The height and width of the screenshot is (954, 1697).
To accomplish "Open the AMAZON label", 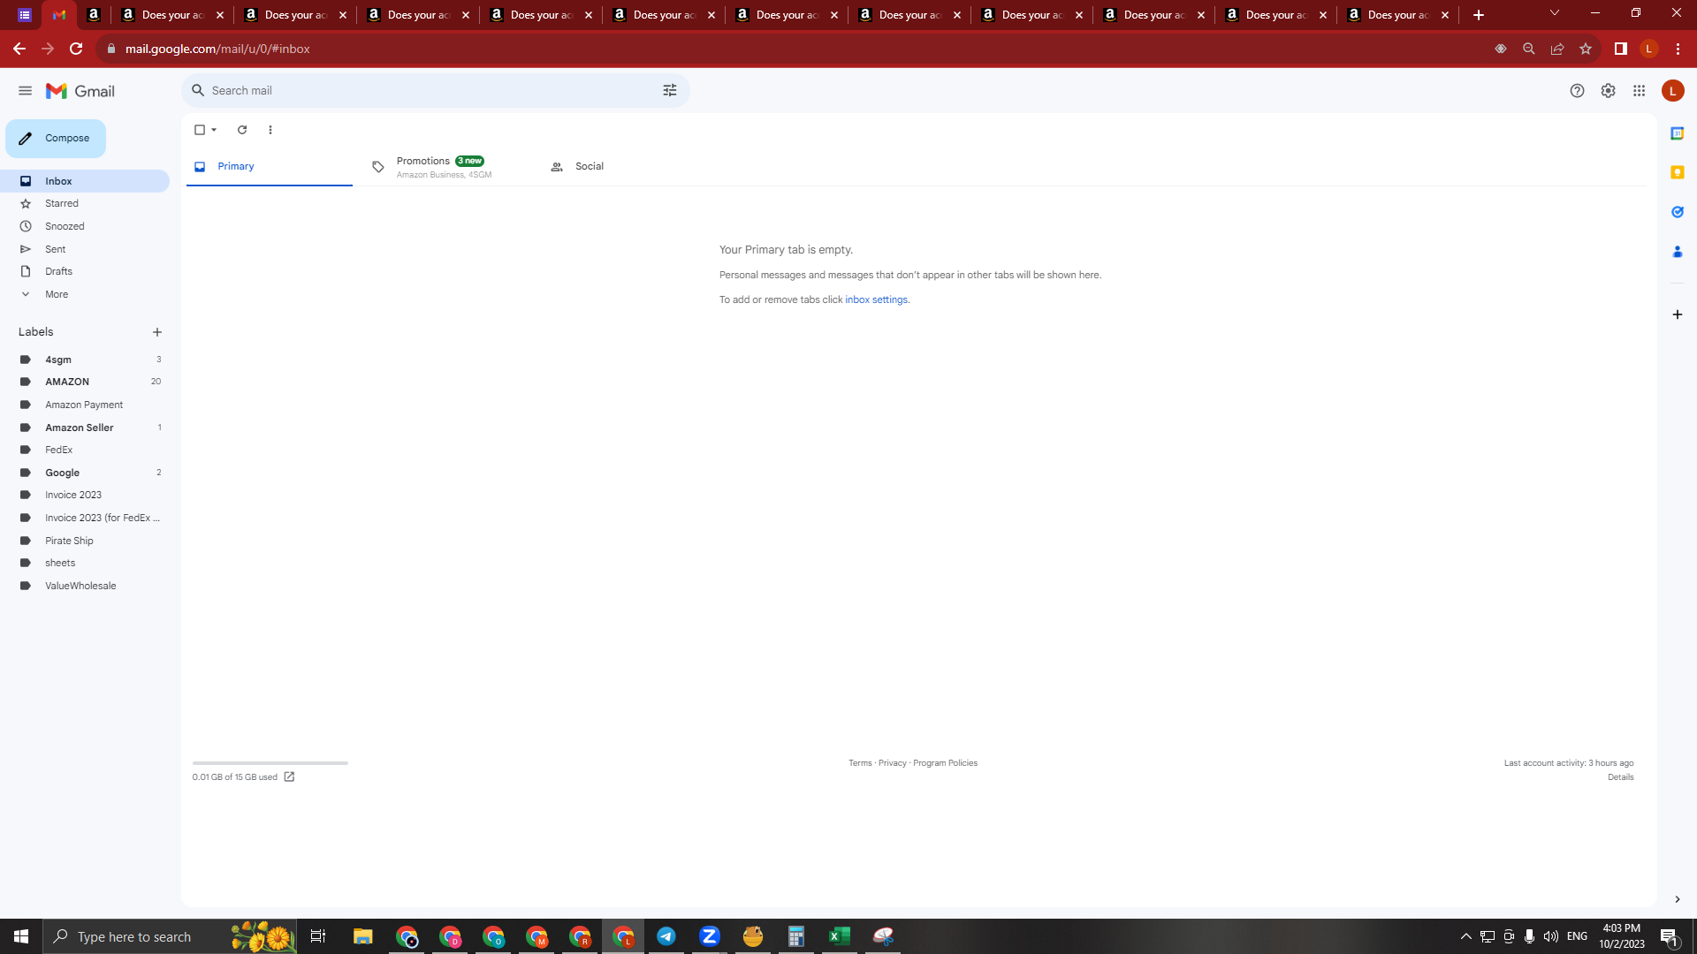I will pos(85,382).
